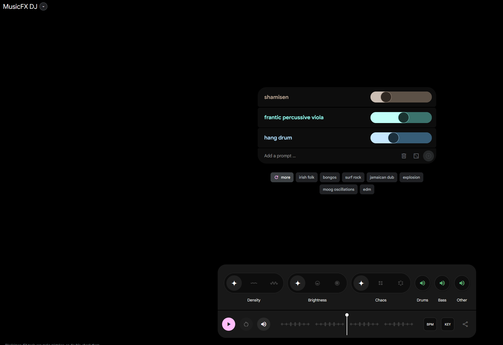Open the BPM setting
This screenshot has height=345, width=503.
430,324
